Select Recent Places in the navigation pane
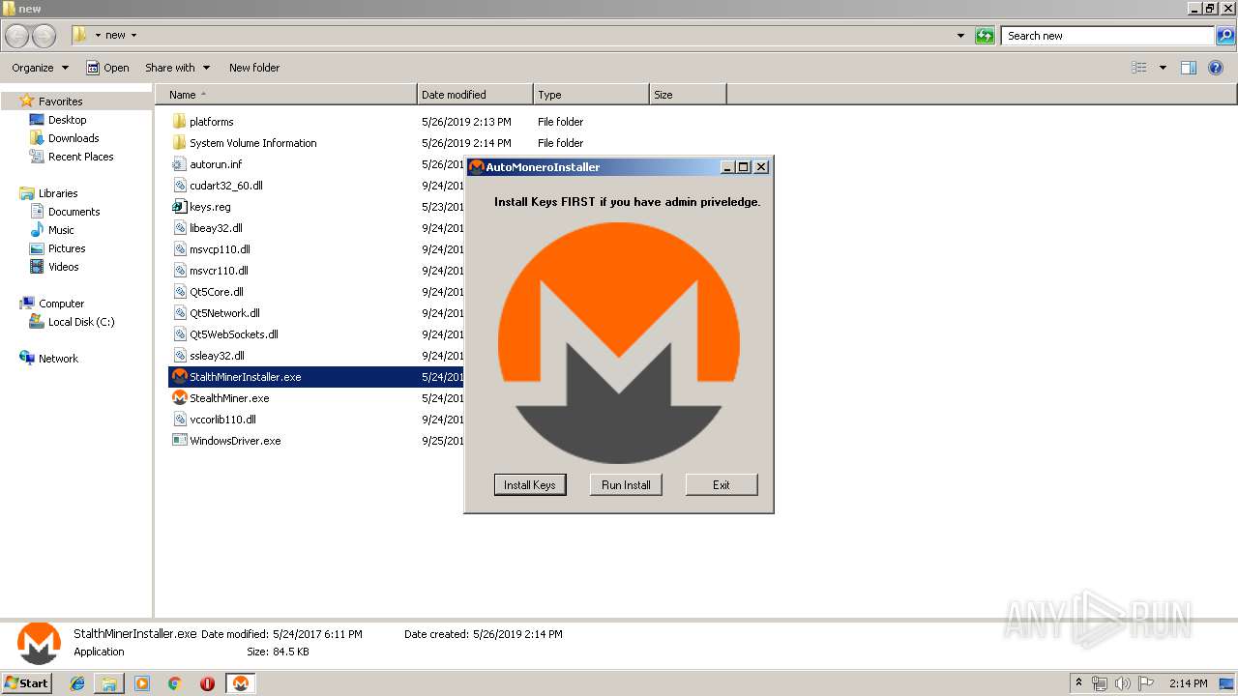 click(80, 157)
